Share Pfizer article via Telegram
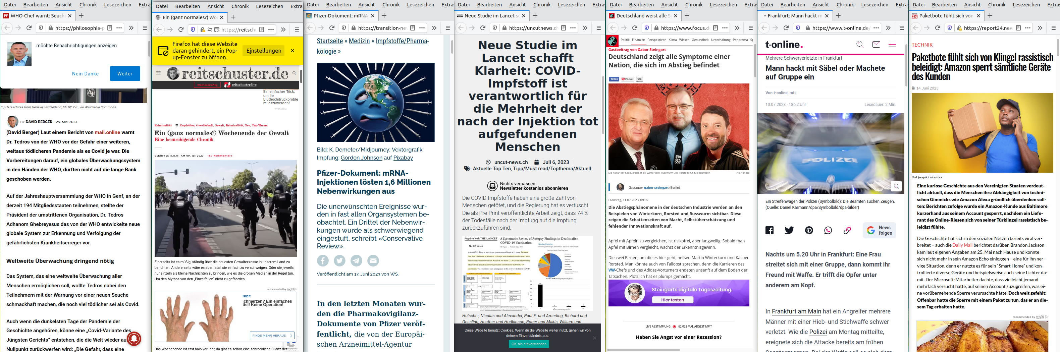1060x352 pixels. pos(356,260)
